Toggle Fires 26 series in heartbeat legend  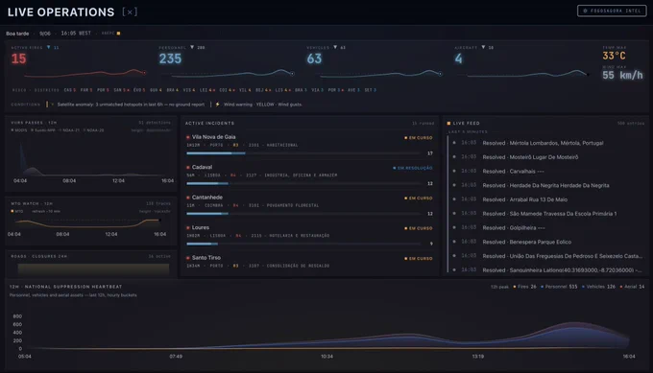point(524,287)
